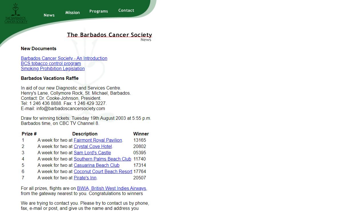The width and height of the screenshot is (343, 211).
Task: Open BCS tobacco control program link
Action: [x=51, y=63]
